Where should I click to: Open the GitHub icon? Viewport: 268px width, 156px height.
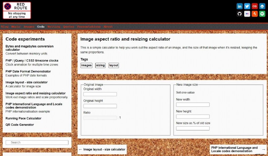coord(240,14)
